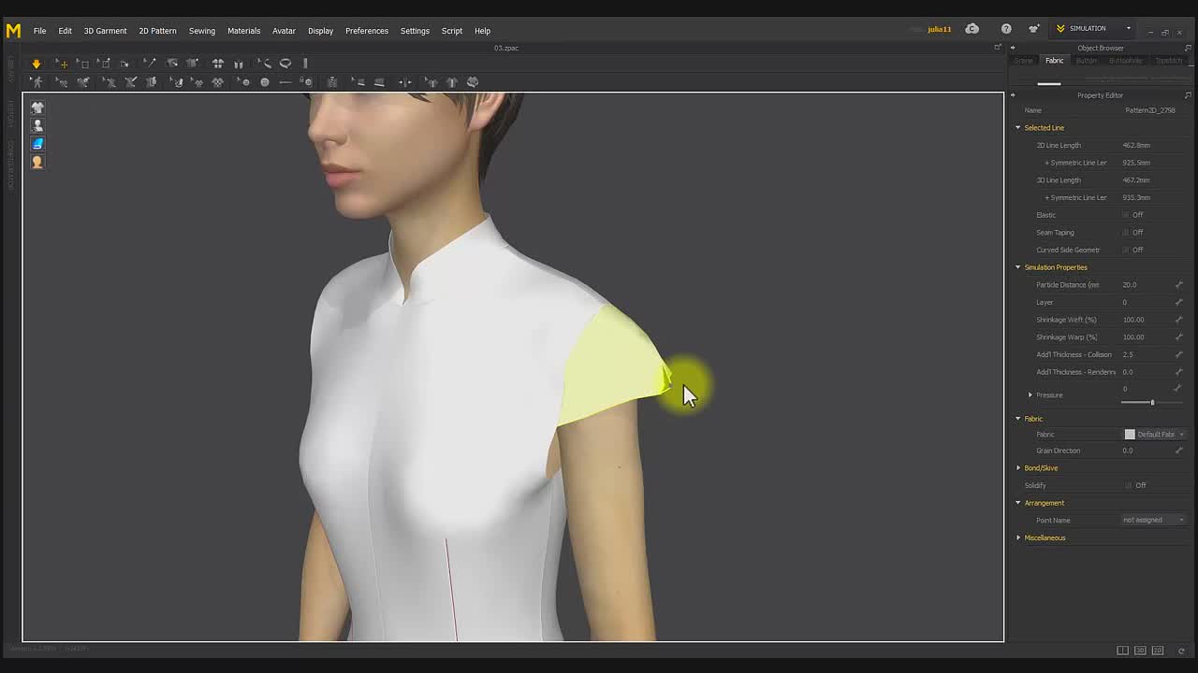Open the cloud icon next to username
This screenshot has height=673, width=1198.
972,29
